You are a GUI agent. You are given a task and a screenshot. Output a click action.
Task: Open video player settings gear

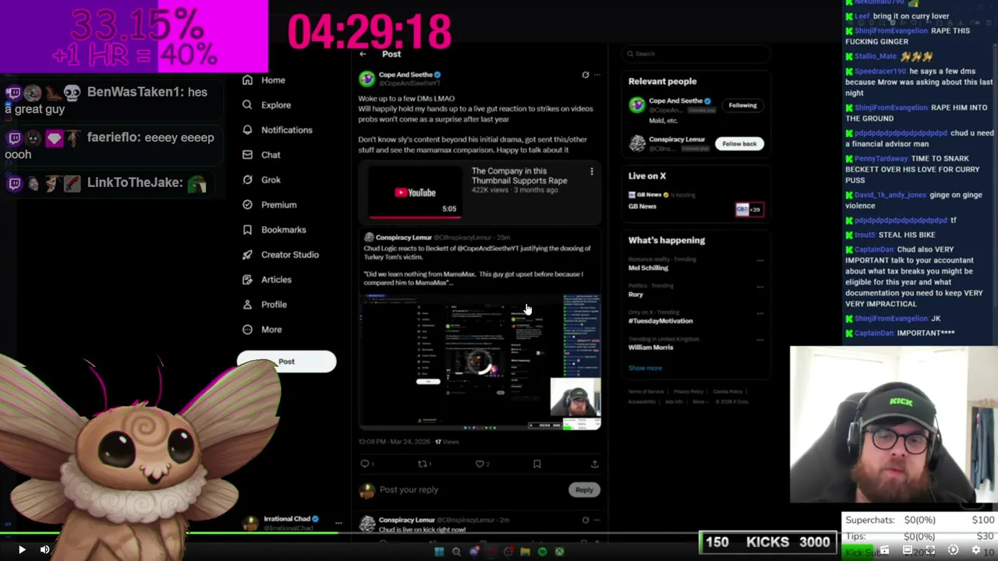point(975,550)
